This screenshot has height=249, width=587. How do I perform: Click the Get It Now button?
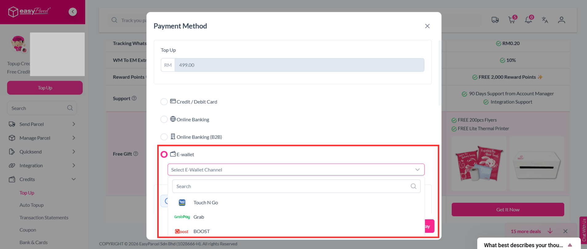pos(508,209)
